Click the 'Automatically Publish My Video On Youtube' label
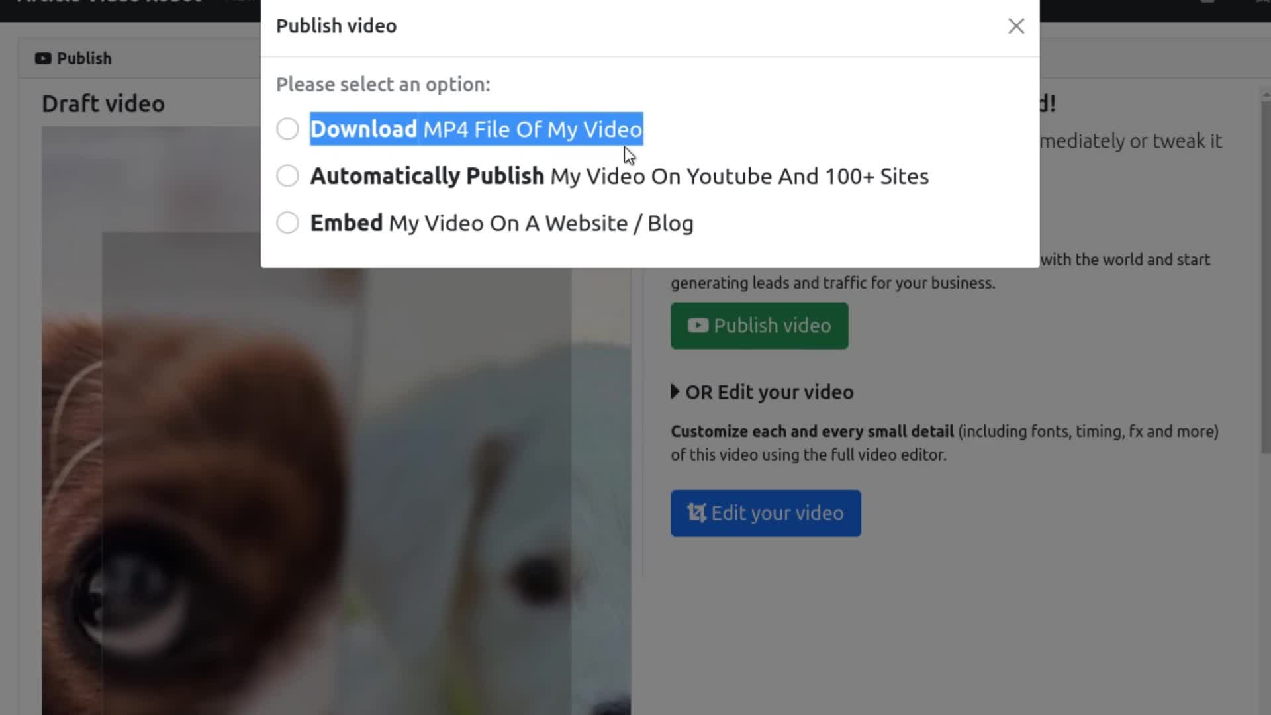The width and height of the screenshot is (1271, 715). (620, 176)
